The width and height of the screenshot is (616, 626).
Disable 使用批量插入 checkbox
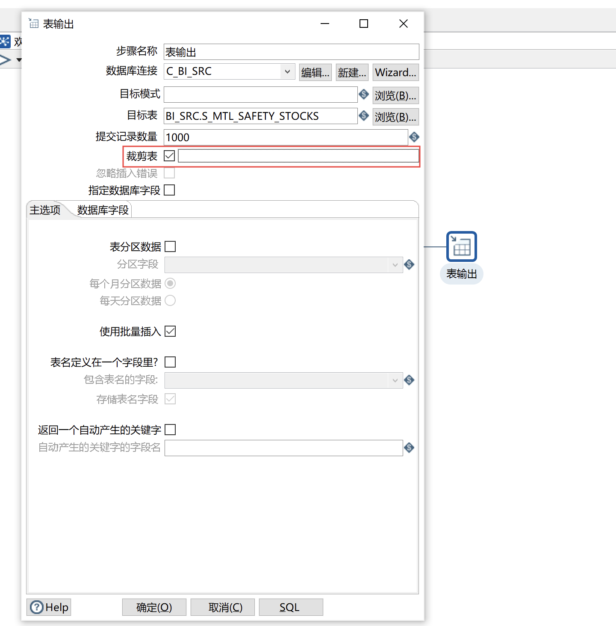170,331
